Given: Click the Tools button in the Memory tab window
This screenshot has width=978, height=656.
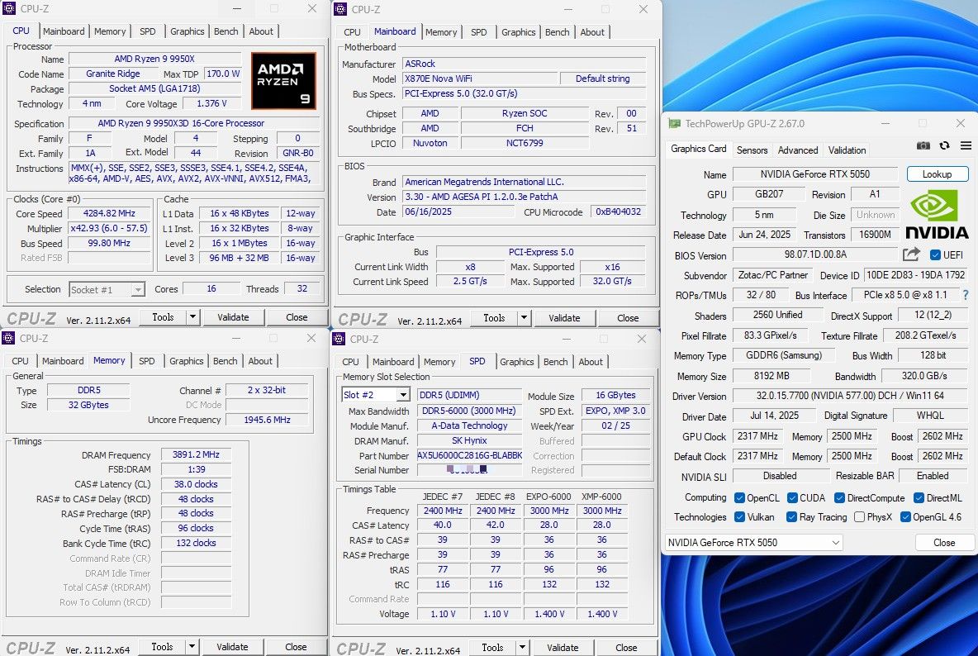Looking at the screenshot, I should (162, 647).
